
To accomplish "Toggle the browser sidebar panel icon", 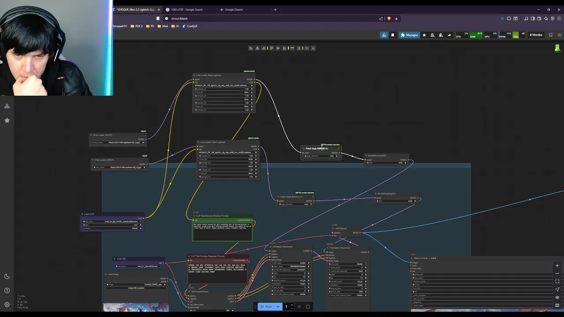I will click(533, 18).
